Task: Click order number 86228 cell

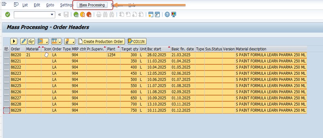Action: 18,104
